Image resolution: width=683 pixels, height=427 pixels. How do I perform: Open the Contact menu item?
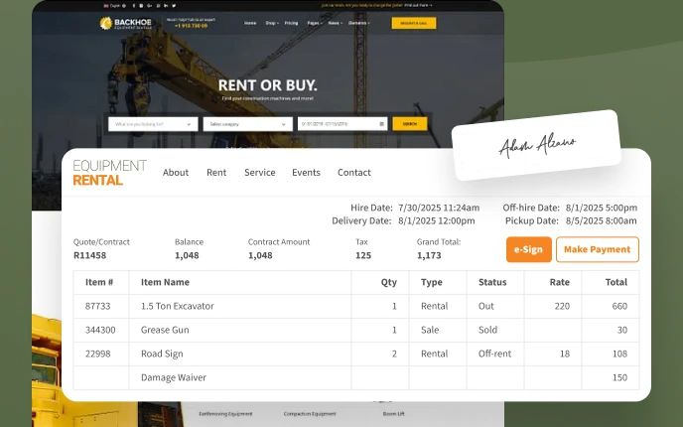click(x=354, y=173)
